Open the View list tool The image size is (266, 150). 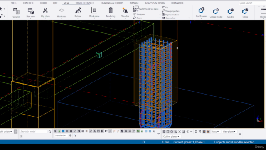coord(16,13)
